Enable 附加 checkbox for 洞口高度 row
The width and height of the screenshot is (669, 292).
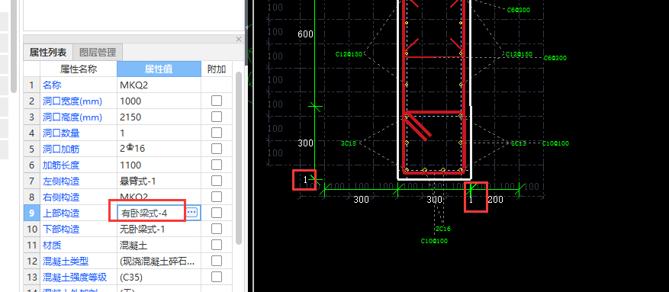217,117
